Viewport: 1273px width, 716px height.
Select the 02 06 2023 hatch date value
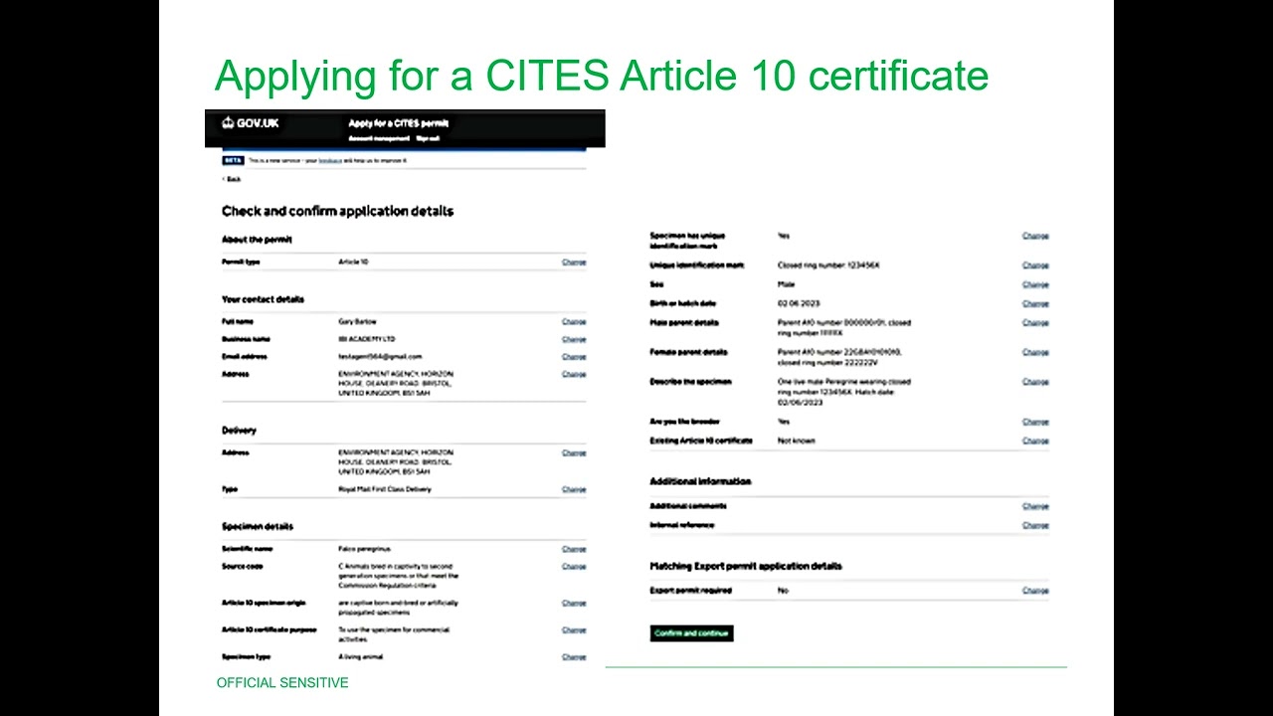[799, 303]
